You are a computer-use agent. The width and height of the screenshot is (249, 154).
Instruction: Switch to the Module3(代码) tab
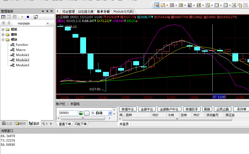(124, 12)
